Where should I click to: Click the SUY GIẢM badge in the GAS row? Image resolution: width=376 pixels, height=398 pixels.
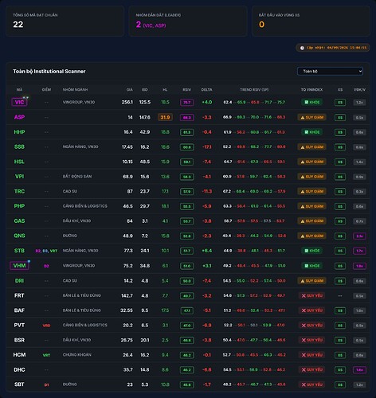pos(311,221)
